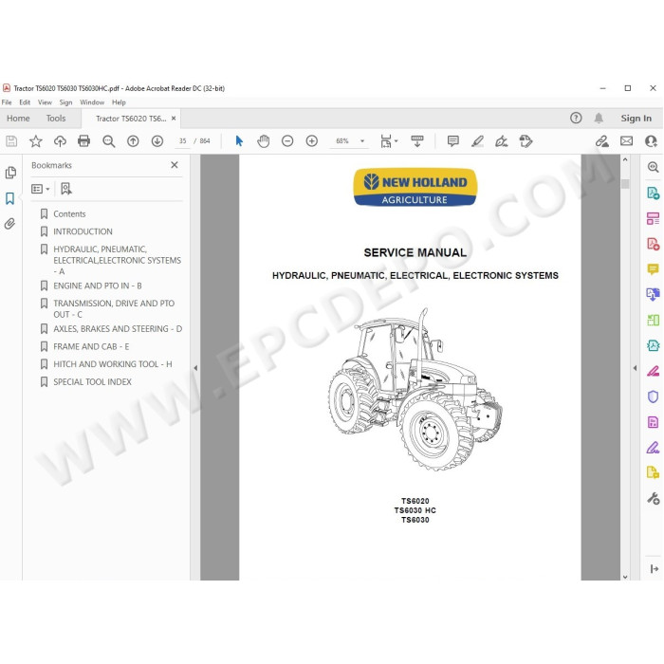
Task: Print the document icon
Action: pos(83,141)
